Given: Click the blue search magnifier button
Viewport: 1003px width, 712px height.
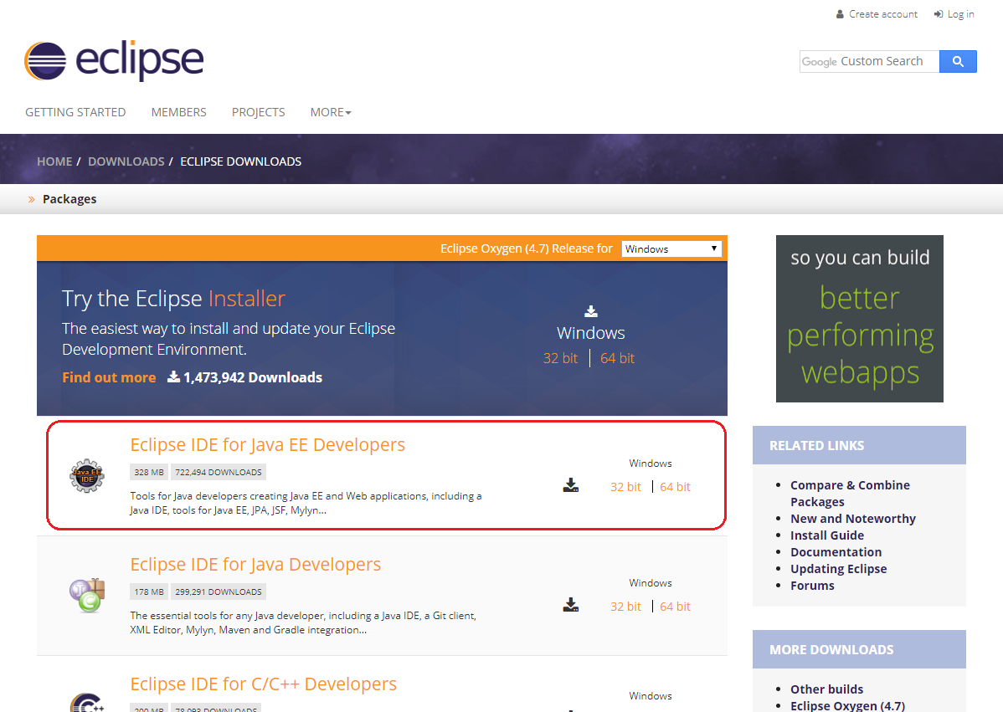Looking at the screenshot, I should point(958,61).
